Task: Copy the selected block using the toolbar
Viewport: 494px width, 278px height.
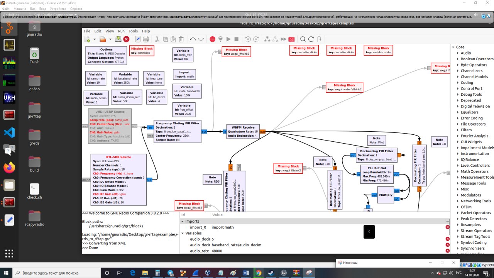Action: (x=165, y=39)
